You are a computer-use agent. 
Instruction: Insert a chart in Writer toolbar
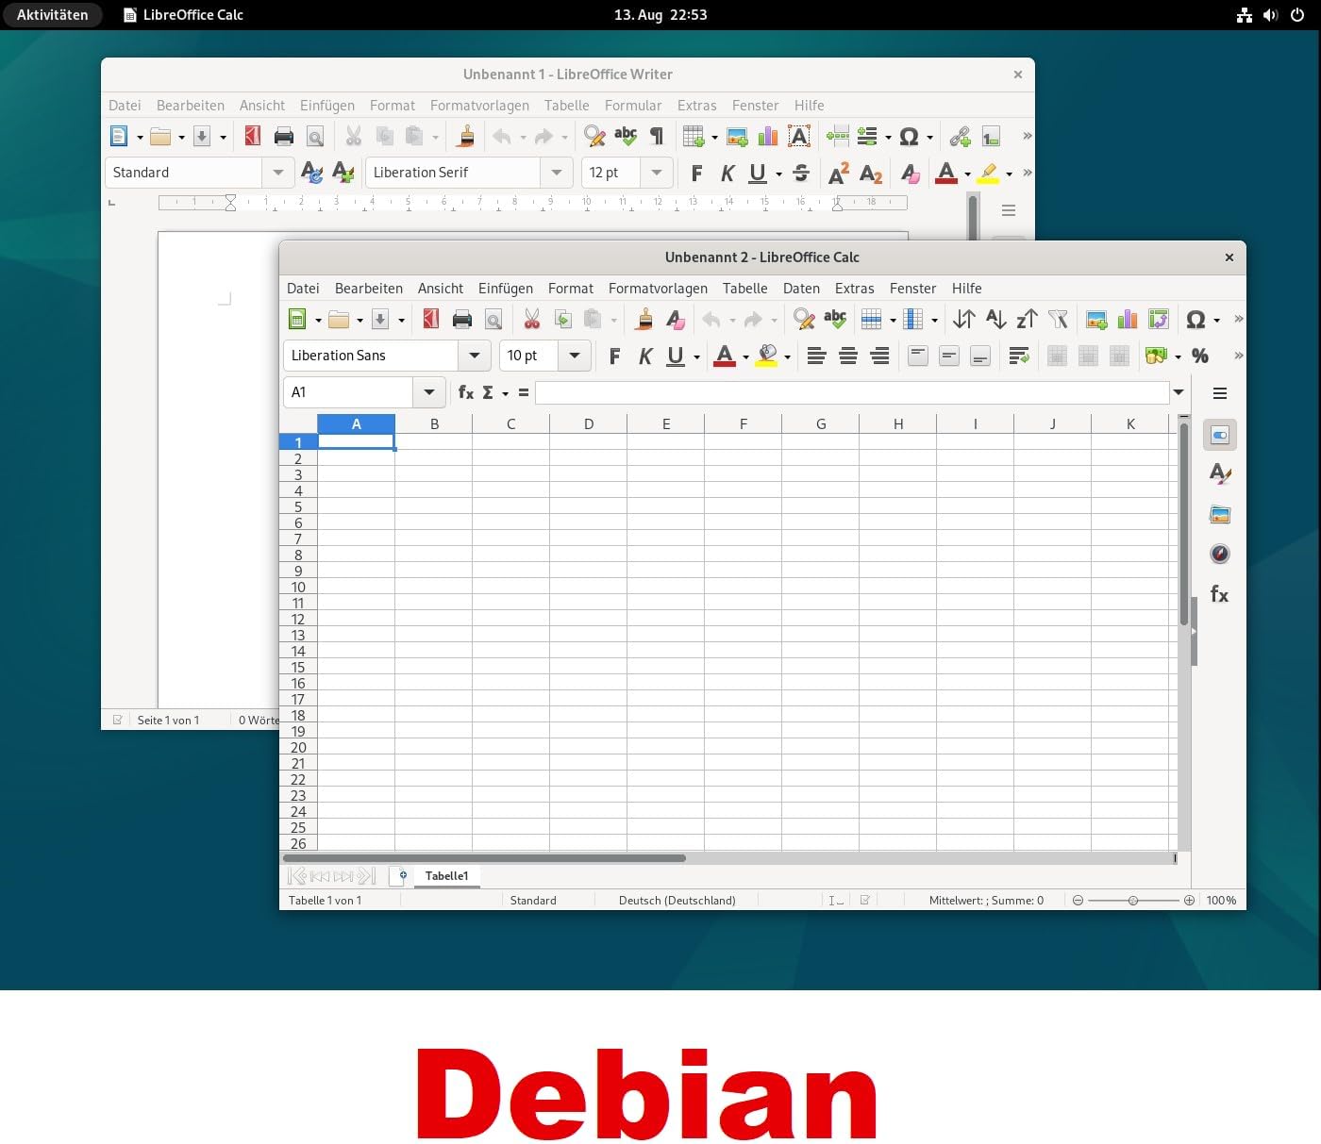click(768, 136)
